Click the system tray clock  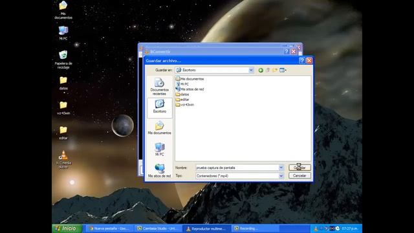350,228
